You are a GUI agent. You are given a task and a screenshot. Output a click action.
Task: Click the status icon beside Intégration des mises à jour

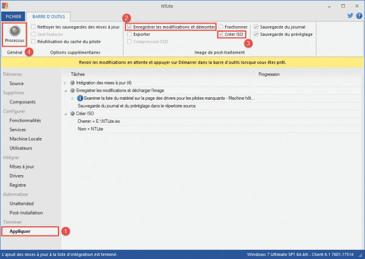[72, 83]
